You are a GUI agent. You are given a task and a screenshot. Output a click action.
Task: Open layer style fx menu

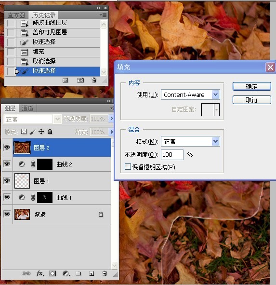[x=40, y=273]
